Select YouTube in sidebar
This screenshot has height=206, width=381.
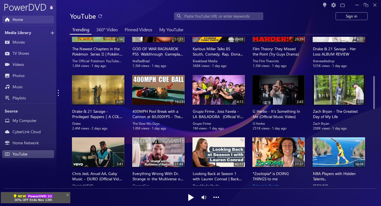click(x=28, y=154)
